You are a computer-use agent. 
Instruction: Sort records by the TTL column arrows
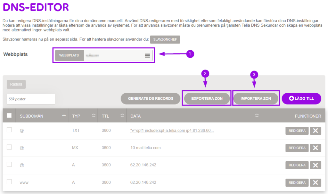(x=122, y=115)
